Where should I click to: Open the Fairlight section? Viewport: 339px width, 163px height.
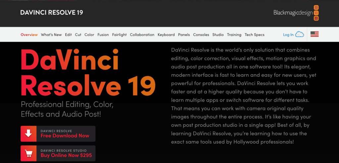click(x=119, y=35)
